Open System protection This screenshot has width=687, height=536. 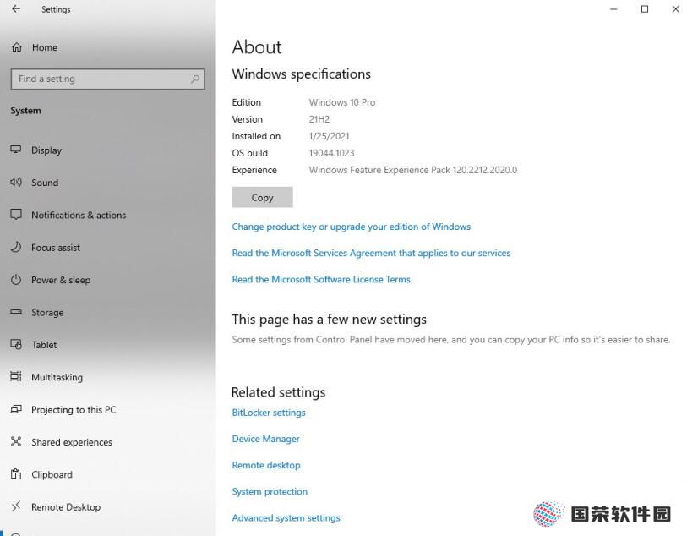[270, 491]
